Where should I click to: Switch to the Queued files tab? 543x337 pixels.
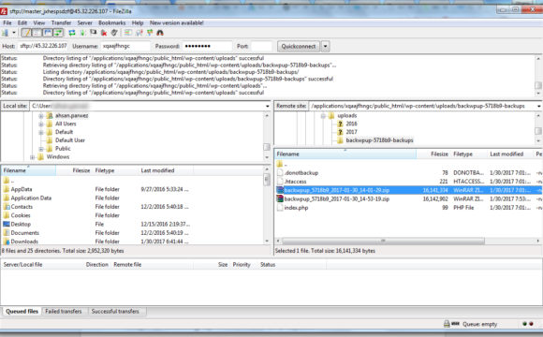(x=22, y=312)
